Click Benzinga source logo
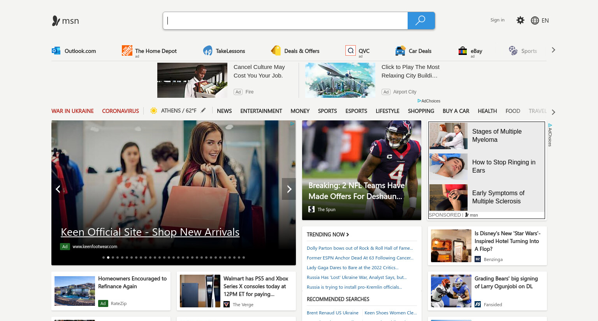598x321 pixels. (478, 259)
